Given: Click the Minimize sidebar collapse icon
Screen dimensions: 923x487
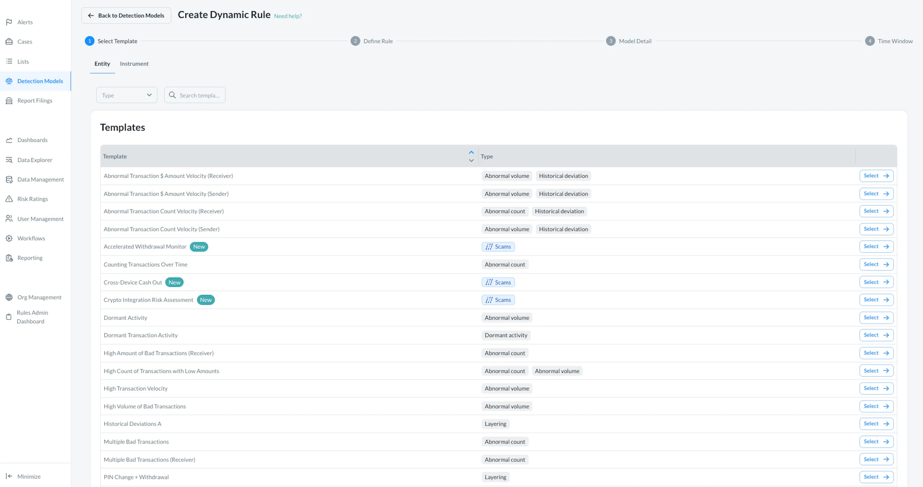Looking at the screenshot, I should pyautogui.click(x=9, y=476).
